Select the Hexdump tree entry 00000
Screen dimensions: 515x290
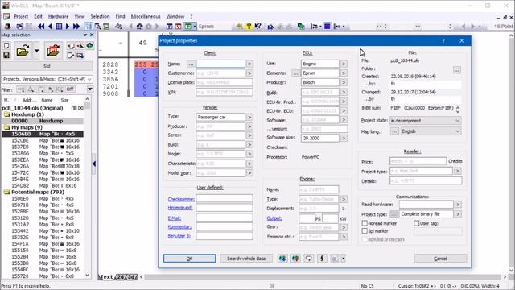[x=43, y=121]
